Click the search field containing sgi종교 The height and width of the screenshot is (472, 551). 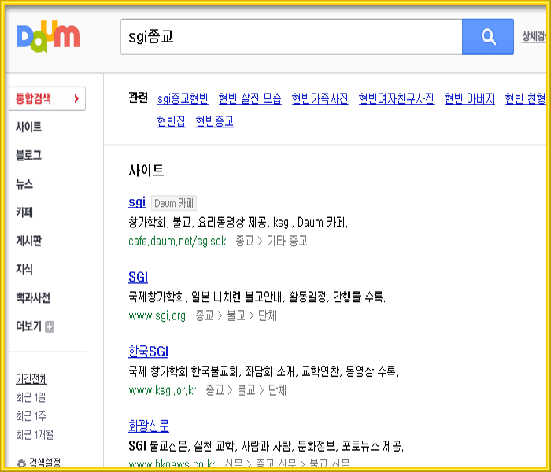pos(291,37)
